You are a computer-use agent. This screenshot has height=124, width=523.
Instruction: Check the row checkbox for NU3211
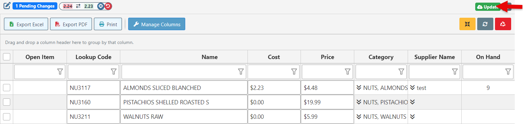pyautogui.click(x=7, y=116)
